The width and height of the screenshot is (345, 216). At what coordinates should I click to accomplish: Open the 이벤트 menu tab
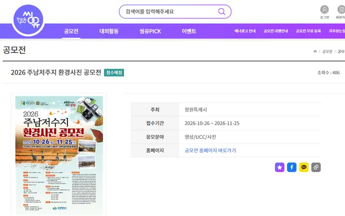point(189,31)
